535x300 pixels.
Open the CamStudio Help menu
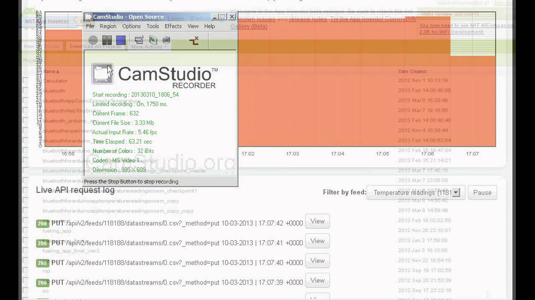coord(209,26)
